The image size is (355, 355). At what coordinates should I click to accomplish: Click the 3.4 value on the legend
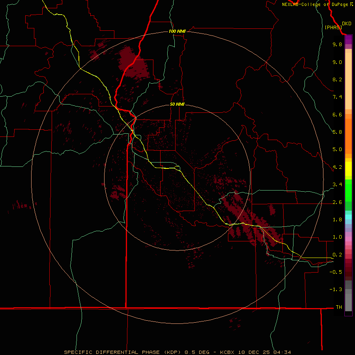pos(337,185)
